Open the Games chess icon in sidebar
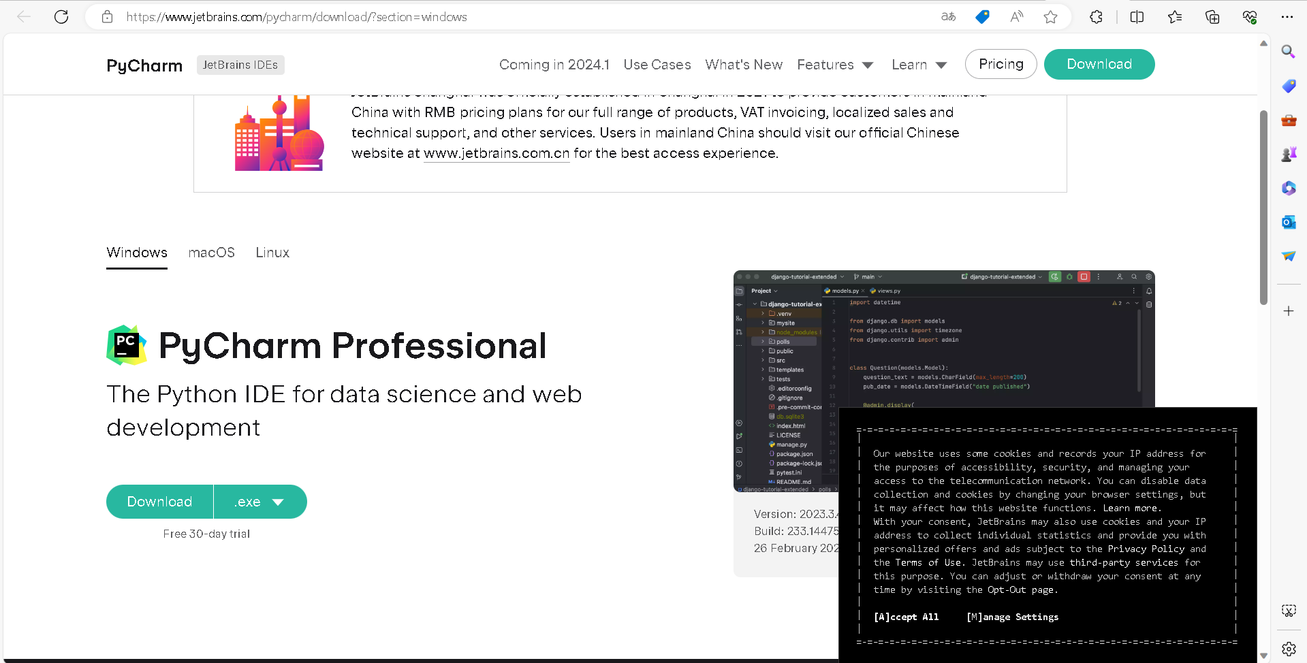 pos(1289,155)
